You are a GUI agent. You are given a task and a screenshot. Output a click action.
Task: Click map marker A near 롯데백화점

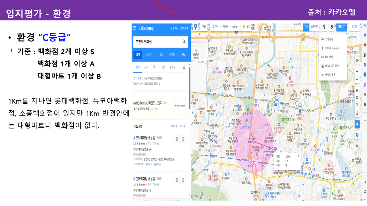click(300, 106)
